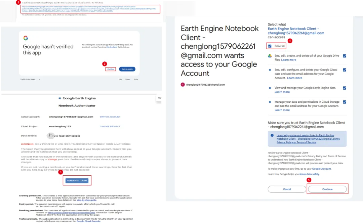
Task: Click CHOOSE PROJECT next to Cloud Project
Action: coord(110,126)
